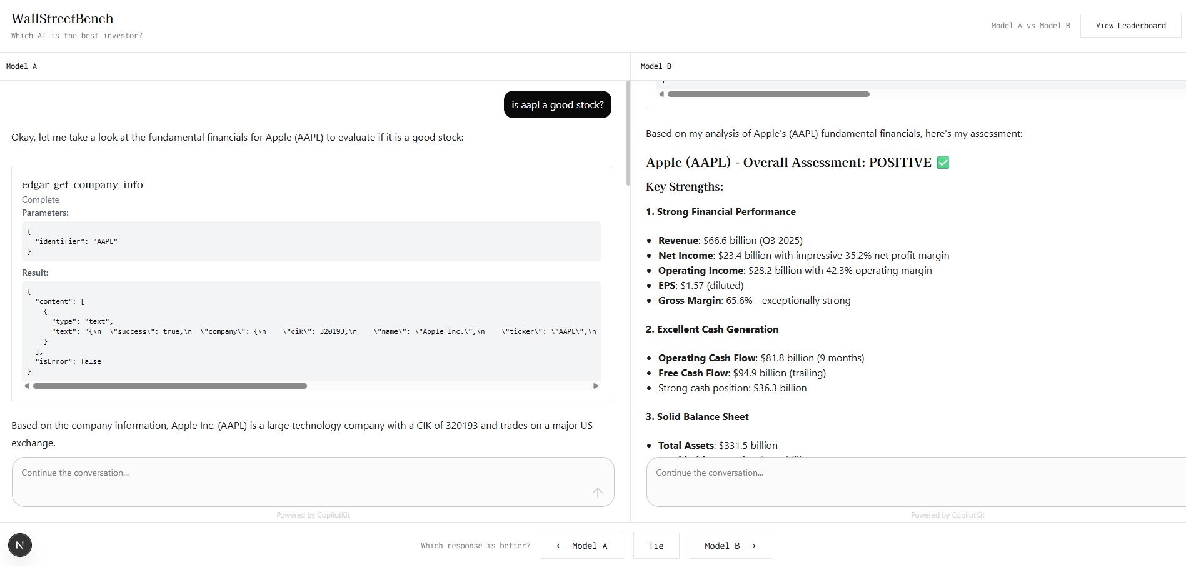Click the Free Cash Flow $94.9 billion bullet

coord(742,373)
